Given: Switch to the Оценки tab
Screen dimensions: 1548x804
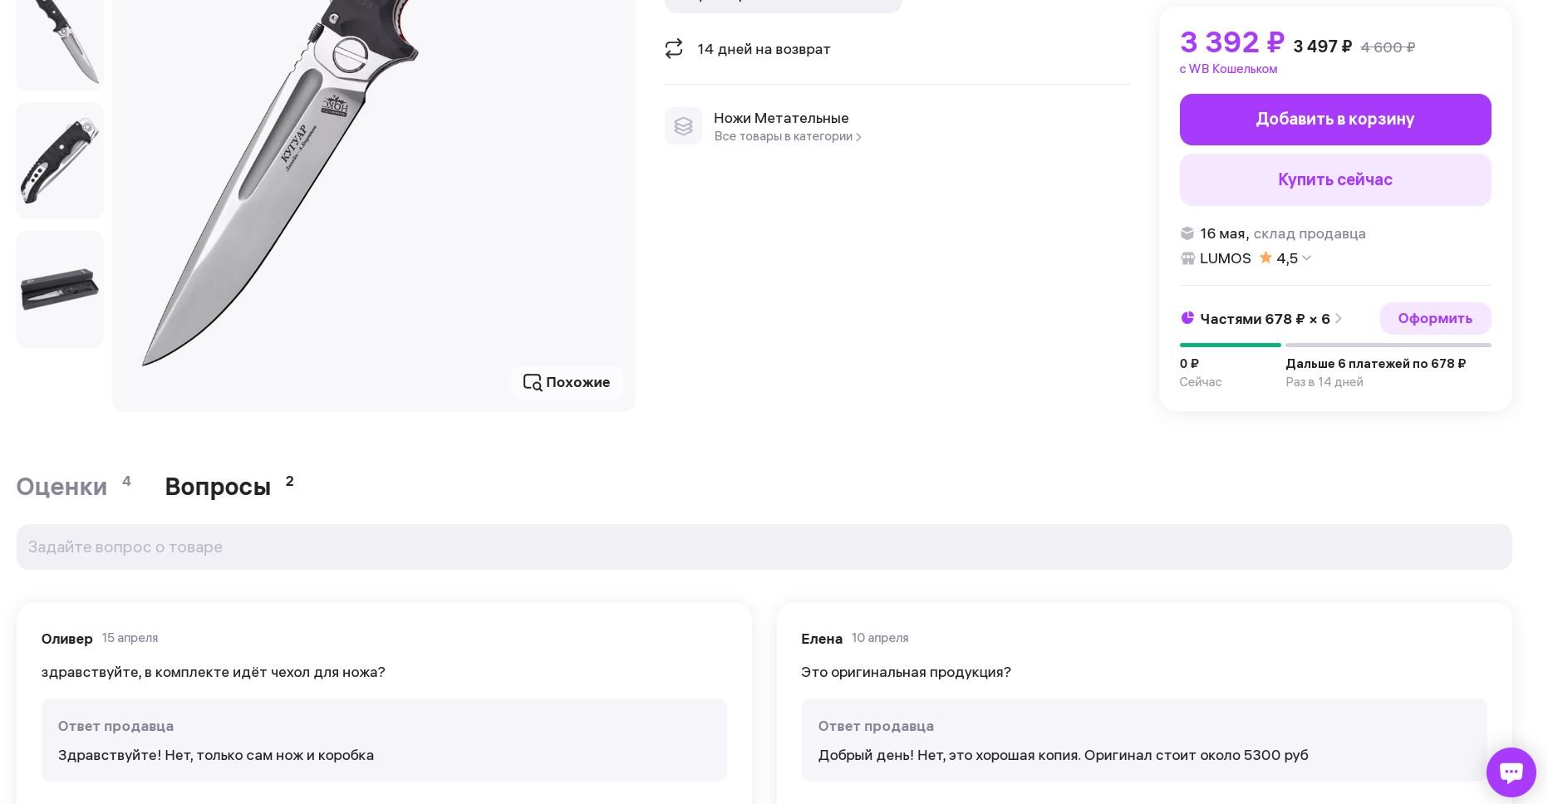Looking at the screenshot, I should tap(61, 487).
